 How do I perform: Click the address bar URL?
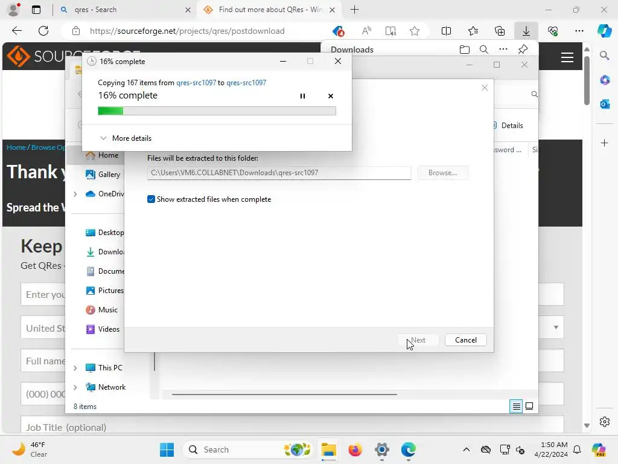pyautogui.click(x=187, y=31)
